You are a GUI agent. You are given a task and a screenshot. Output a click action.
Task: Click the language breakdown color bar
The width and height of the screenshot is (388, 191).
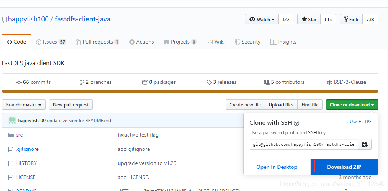click(x=190, y=91)
